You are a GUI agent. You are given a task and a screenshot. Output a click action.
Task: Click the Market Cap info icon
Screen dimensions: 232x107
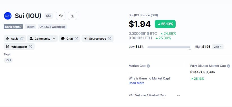pos(148,66)
